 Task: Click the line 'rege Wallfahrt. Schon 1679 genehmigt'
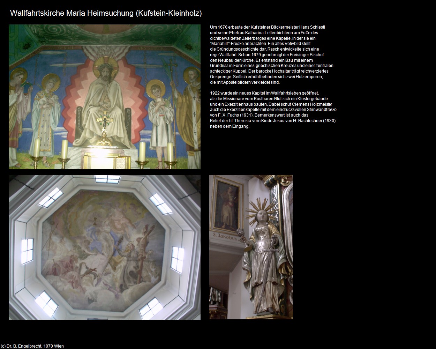point(267,55)
